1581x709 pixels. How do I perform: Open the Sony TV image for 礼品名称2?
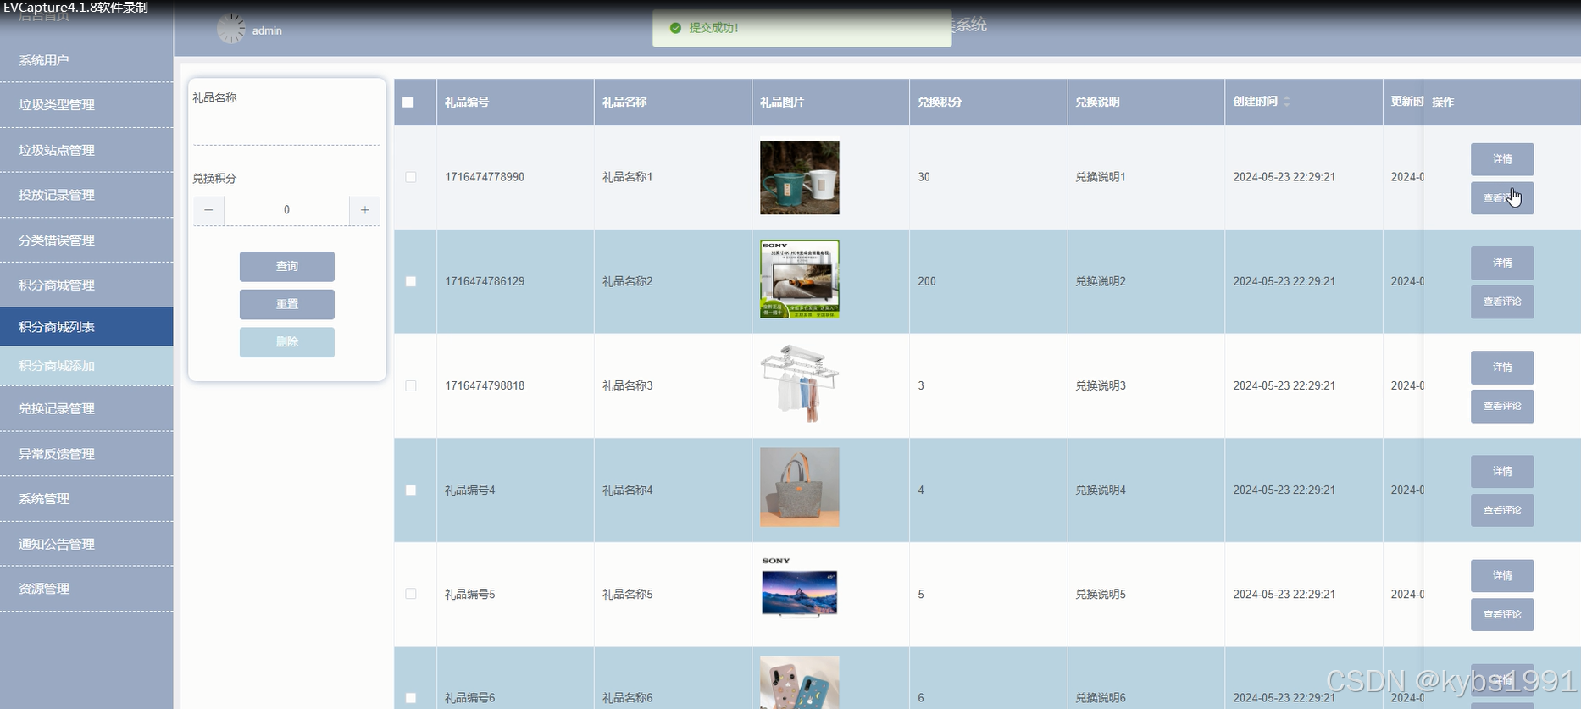[x=800, y=280]
